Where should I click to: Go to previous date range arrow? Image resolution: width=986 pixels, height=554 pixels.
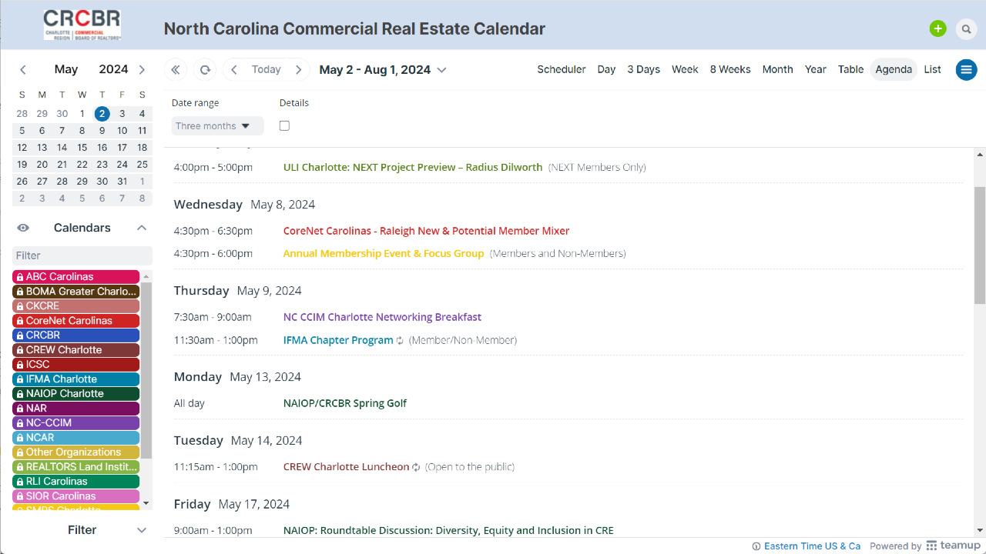[234, 69]
